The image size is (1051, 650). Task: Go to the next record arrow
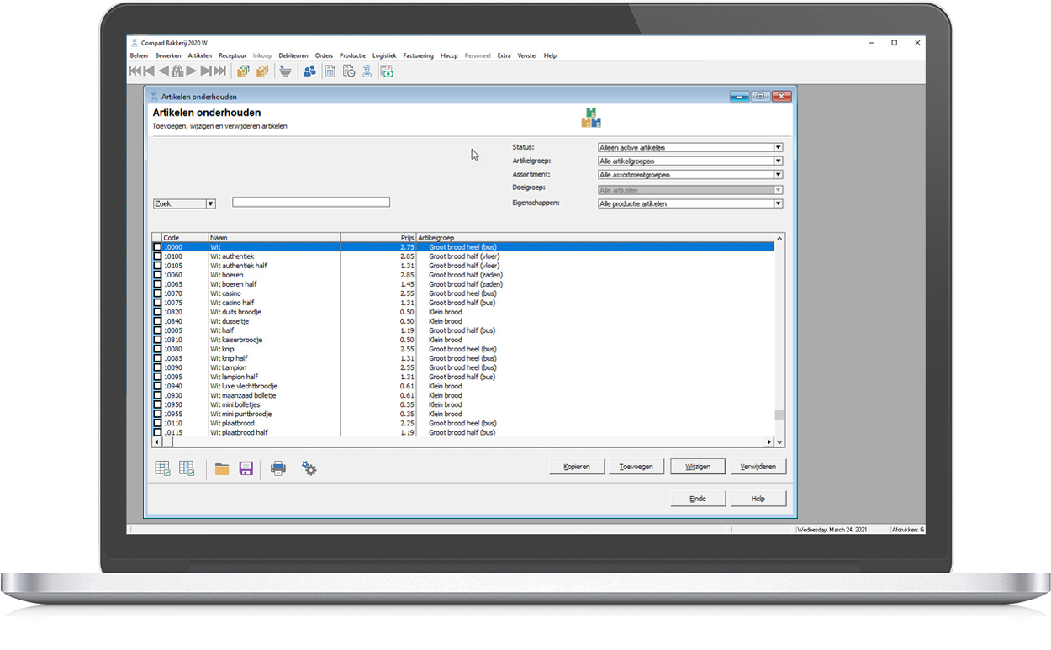click(x=192, y=71)
